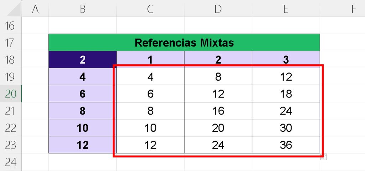Click cell with value 18
The image size is (365, 171).
tap(286, 94)
